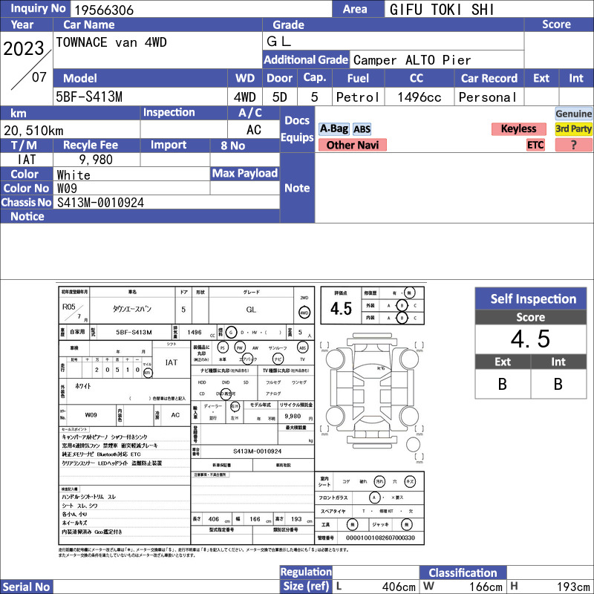Click the yellow 3rd Party badge

tap(573, 128)
